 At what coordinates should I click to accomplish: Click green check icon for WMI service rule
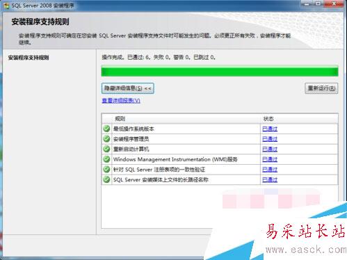tap(106, 159)
